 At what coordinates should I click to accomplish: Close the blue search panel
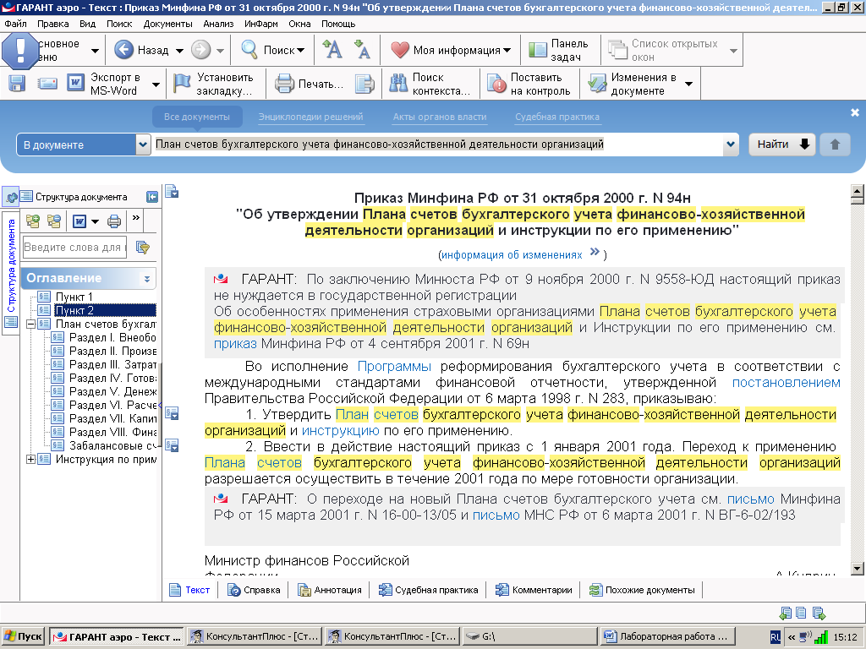854,112
